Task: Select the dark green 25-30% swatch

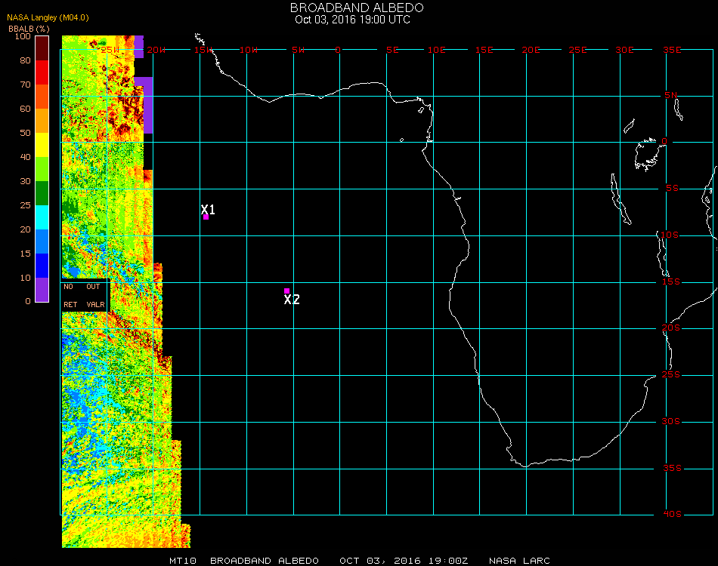Action: point(42,193)
